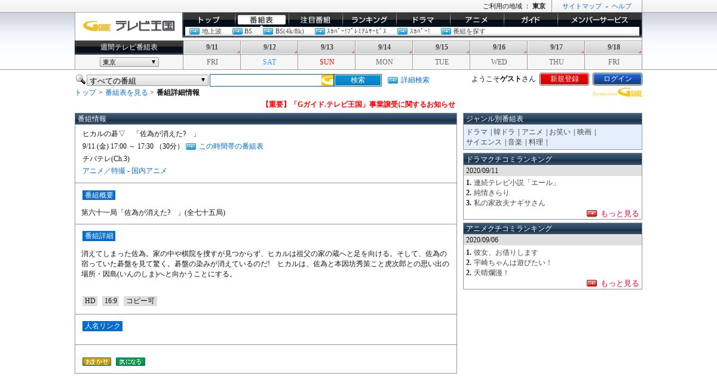This screenshot has height=376, width=717.
Task: Open 彼女、お借りします ranking entry
Action: coord(506,252)
